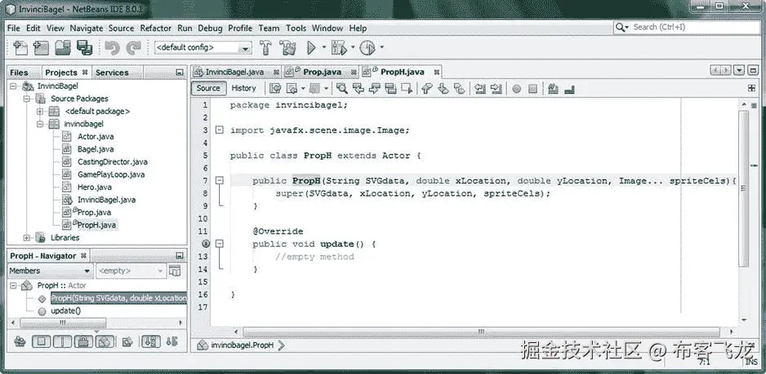Click the Navigator filter icon beside the empty dropdown
This screenshot has height=374, width=766.
tap(175, 271)
